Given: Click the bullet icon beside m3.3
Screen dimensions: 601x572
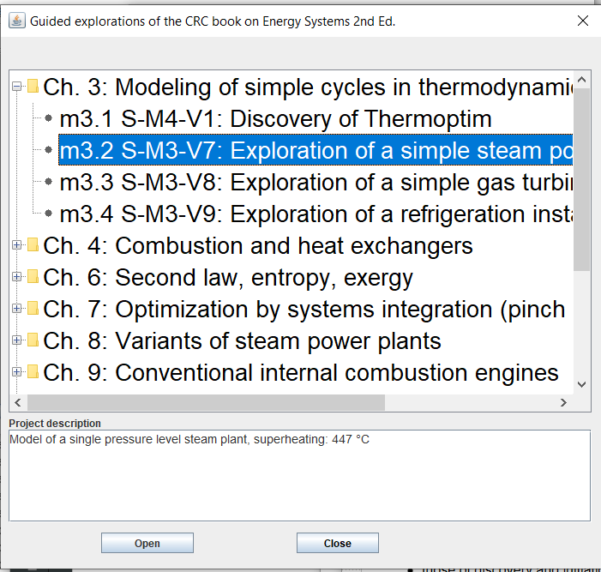Looking at the screenshot, I should point(48,181).
